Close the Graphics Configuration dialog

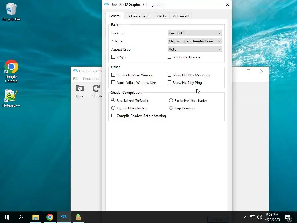(x=227, y=4)
